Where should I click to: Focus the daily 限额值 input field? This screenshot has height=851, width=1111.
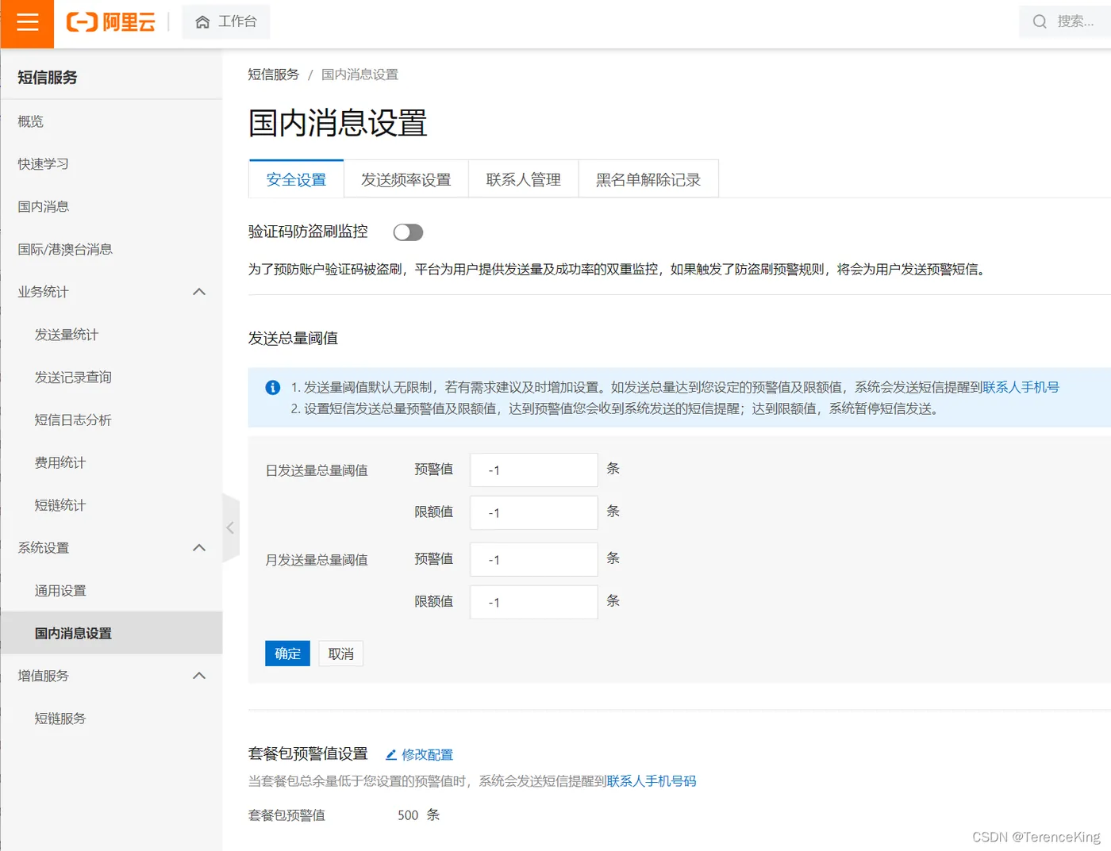point(534,512)
